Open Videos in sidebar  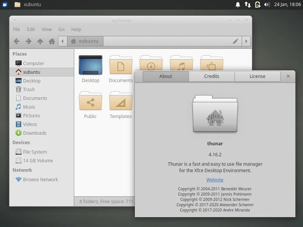coord(42,124)
